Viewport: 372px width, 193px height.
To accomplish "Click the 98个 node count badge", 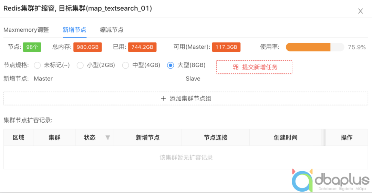I will point(32,47).
